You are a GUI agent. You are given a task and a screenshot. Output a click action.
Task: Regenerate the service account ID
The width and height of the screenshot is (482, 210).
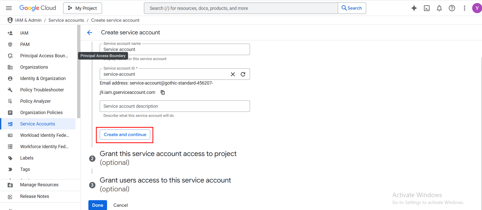(243, 74)
